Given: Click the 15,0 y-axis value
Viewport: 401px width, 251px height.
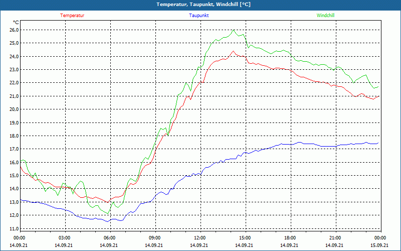Looking at the screenshot, I should click(x=15, y=175).
